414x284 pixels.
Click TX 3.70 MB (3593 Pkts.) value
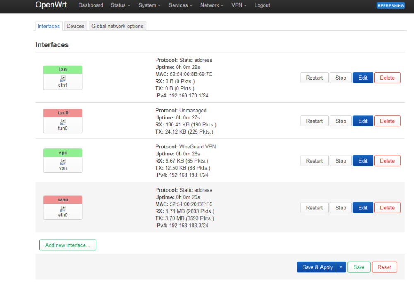(x=190, y=218)
